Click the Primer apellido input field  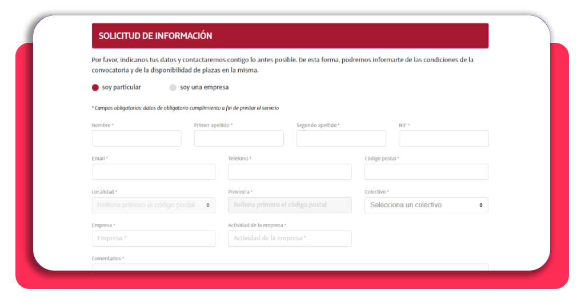tap(239, 138)
